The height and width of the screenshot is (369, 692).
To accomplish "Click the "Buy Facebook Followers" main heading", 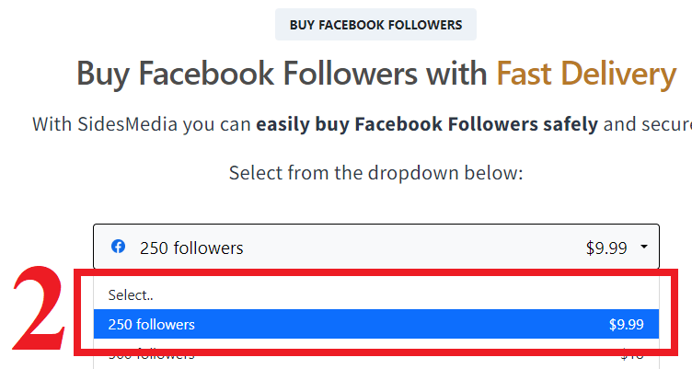I will click(282, 74).
